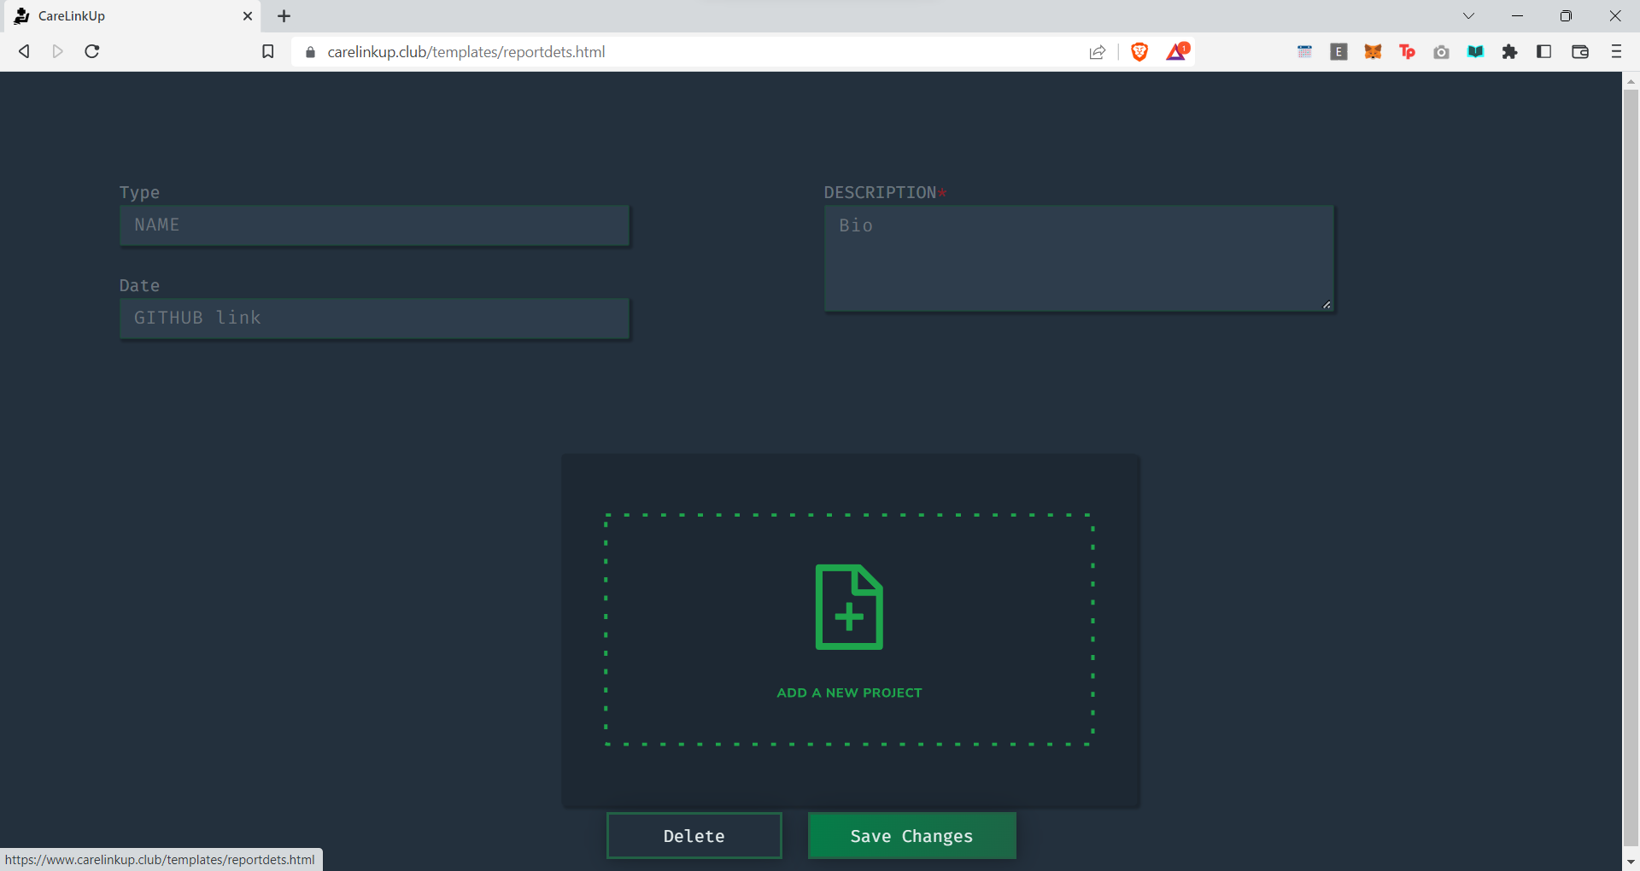Open the Extensions puzzle piece menu

[1510, 51]
